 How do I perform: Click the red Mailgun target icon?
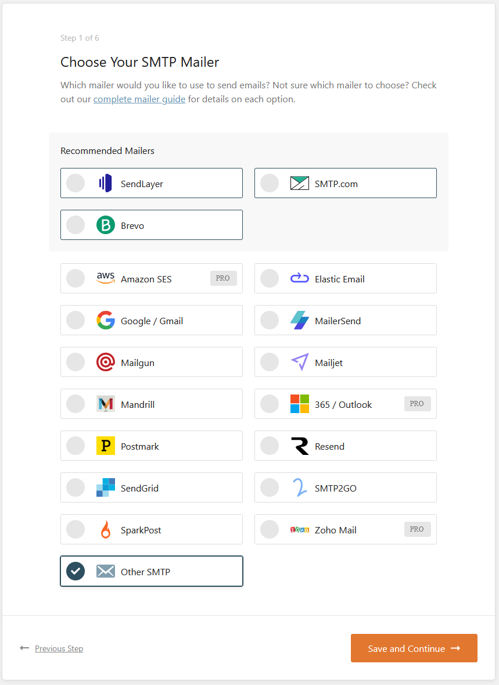(x=105, y=362)
